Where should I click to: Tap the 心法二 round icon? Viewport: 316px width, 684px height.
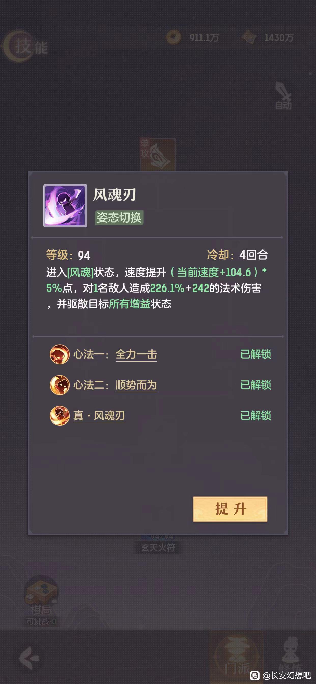tap(60, 385)
